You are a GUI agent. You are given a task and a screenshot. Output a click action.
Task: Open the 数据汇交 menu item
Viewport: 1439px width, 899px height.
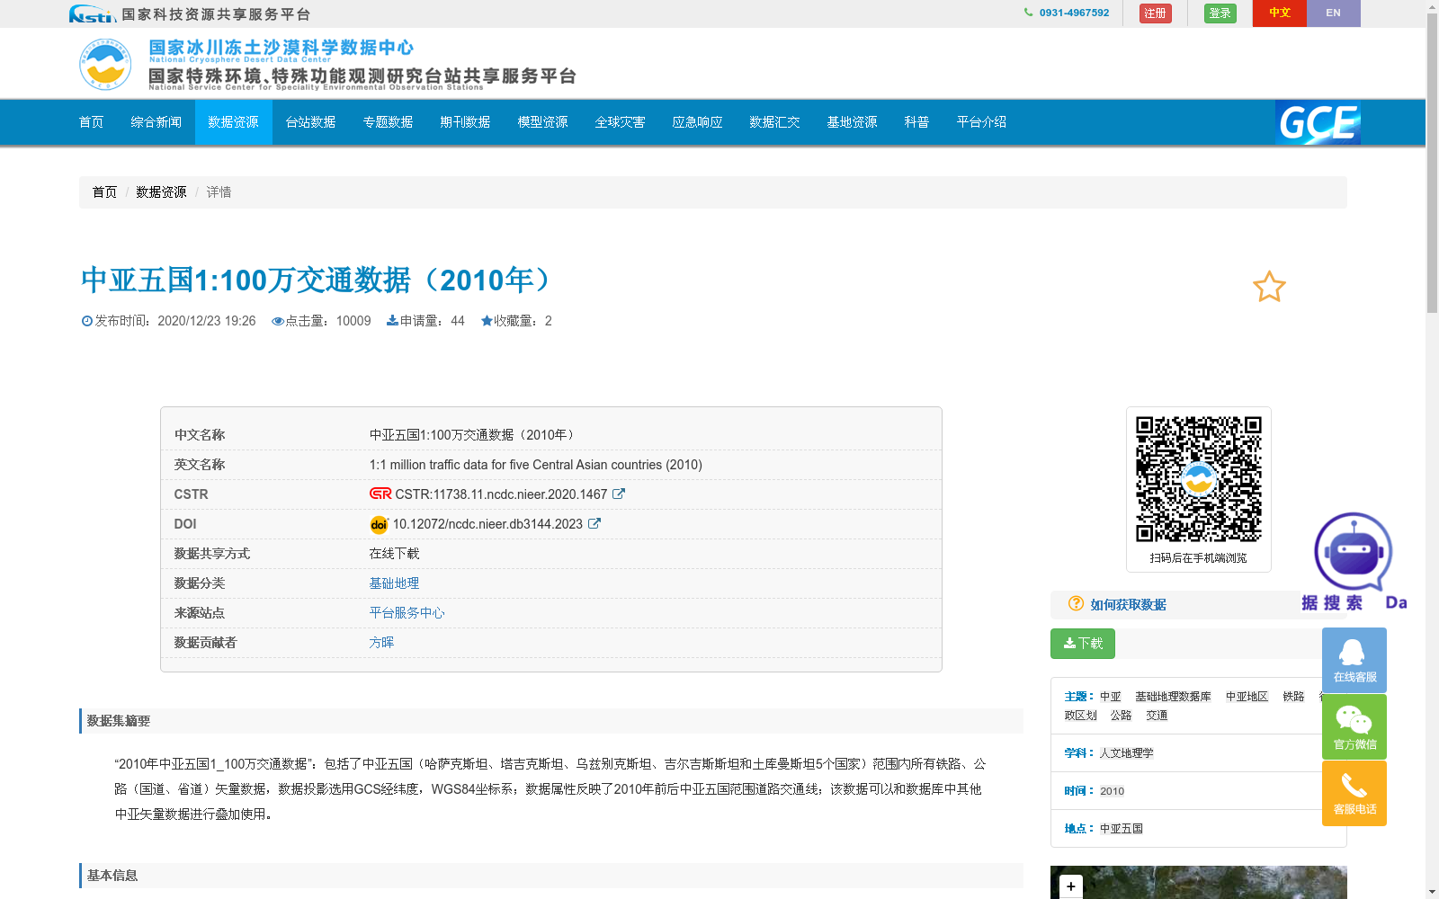click(775, 122)
